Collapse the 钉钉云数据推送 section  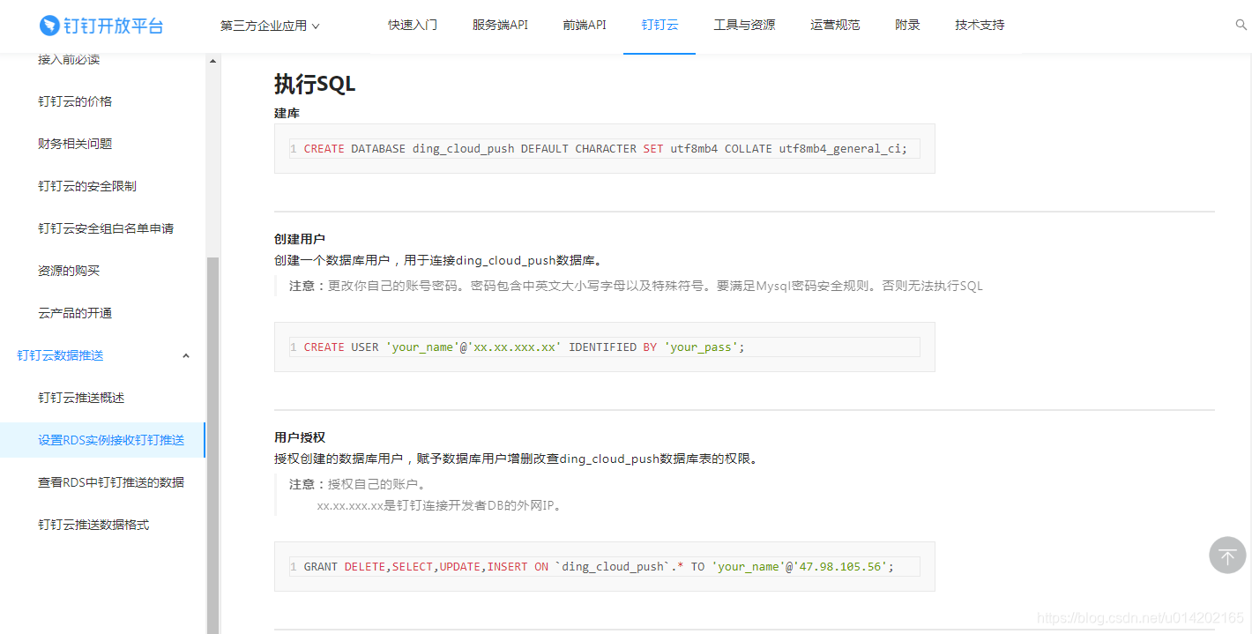pos(186,355)
